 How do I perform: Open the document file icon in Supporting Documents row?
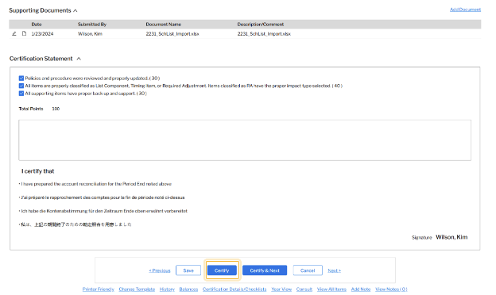[24, 33]
